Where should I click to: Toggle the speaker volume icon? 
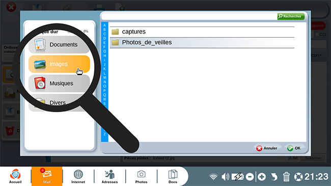pyautogui.click(x=225, y=177)
